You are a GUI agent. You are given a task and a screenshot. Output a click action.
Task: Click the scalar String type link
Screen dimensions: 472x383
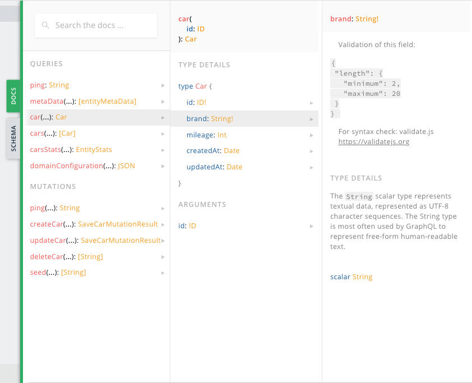point(351,277)
